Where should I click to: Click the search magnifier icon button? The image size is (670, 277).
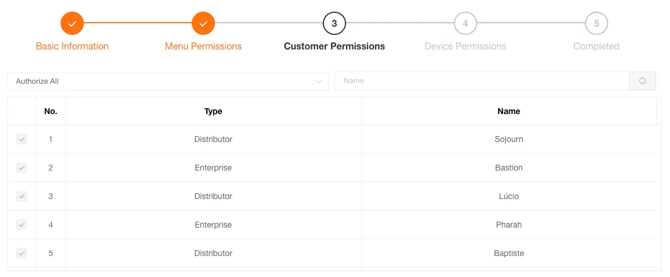point(642,81)
